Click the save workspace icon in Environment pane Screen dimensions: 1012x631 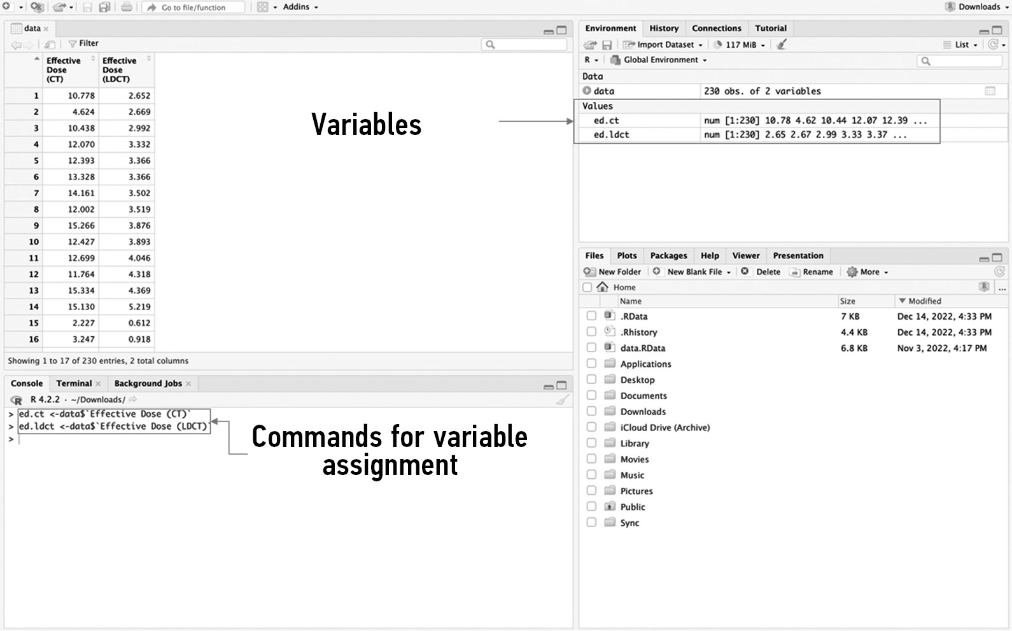[x=607, y=45]
